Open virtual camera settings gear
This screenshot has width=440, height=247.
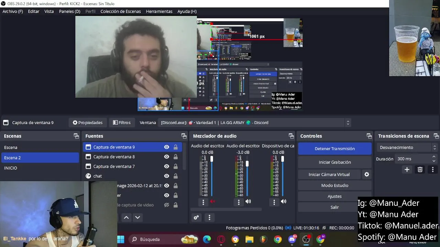point(367,175)
